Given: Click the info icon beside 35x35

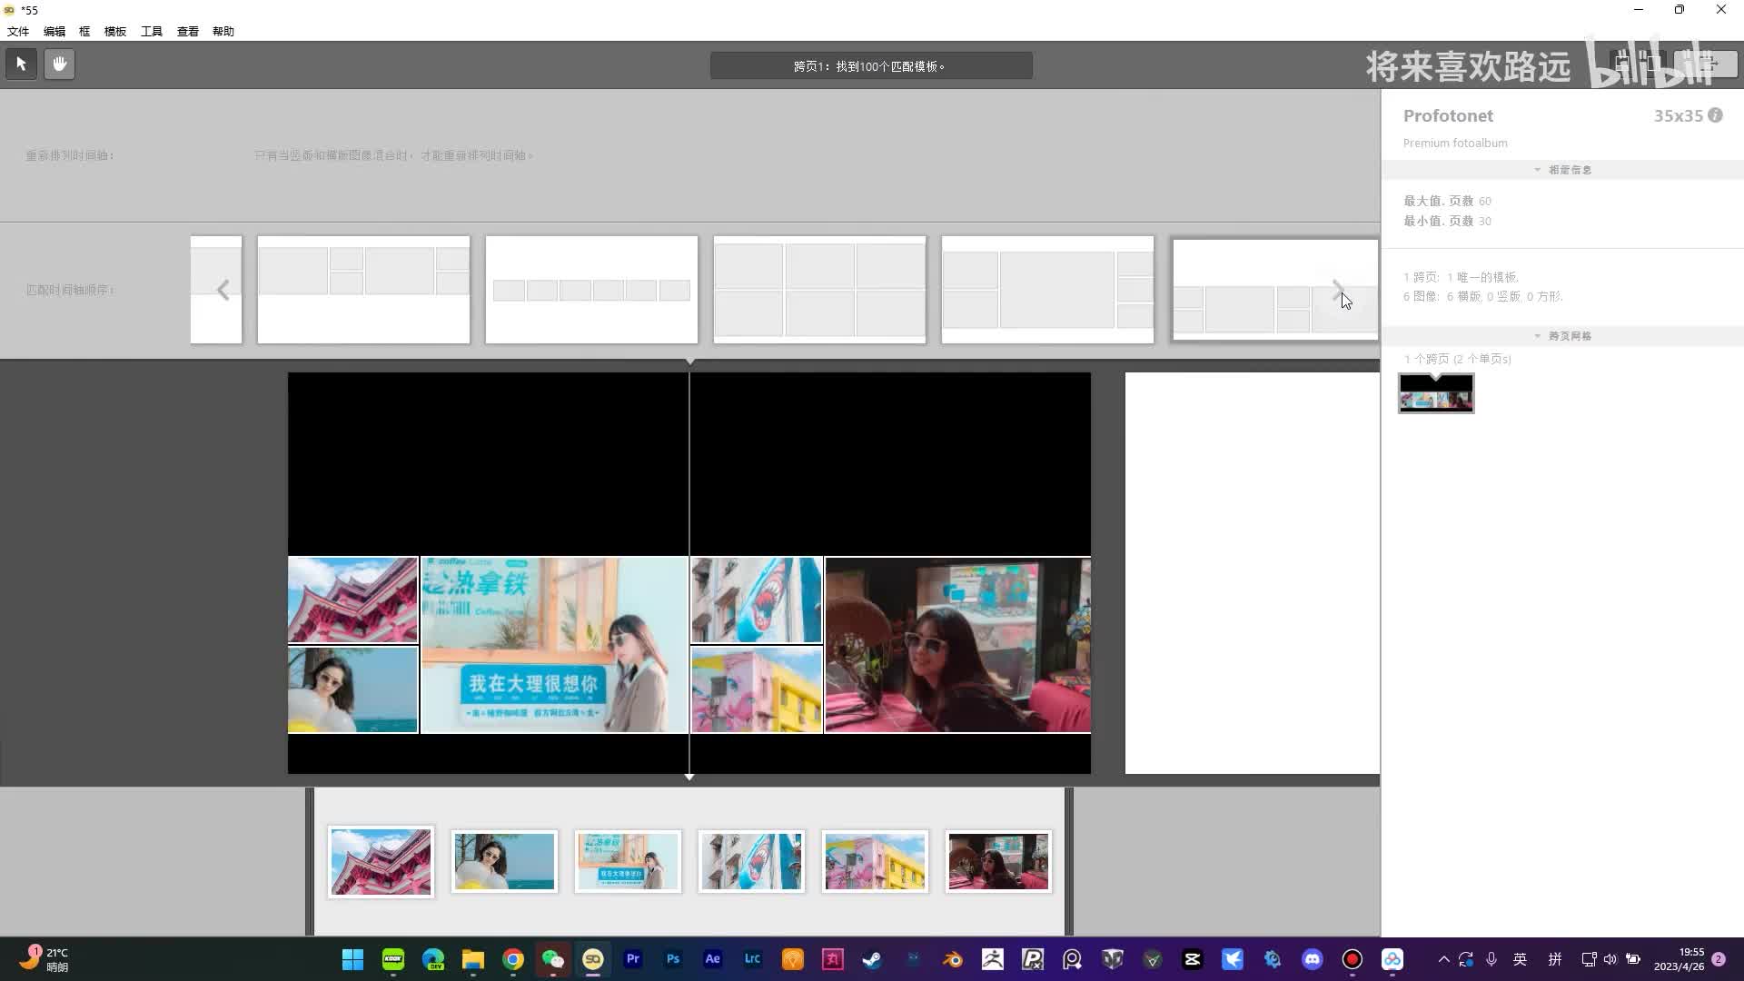Looking at the screenshot, I should pos(1715,115).
